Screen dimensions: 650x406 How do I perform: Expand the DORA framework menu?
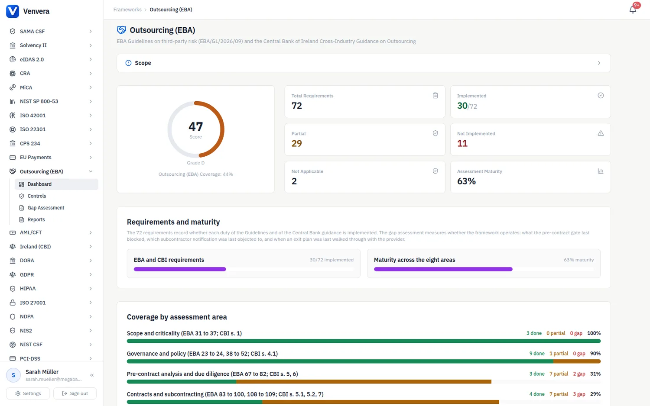[x=52, y=261]
